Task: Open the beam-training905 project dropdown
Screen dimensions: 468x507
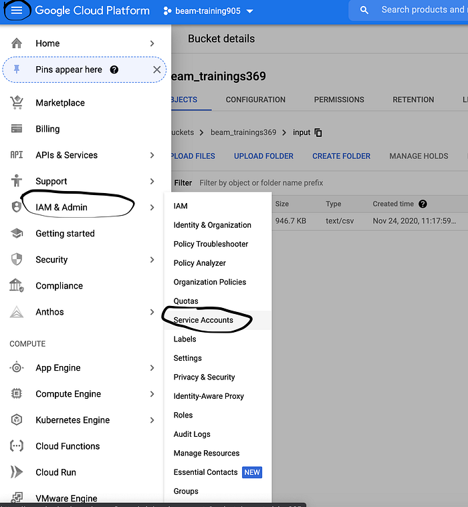Action: (x=209, y=11)
